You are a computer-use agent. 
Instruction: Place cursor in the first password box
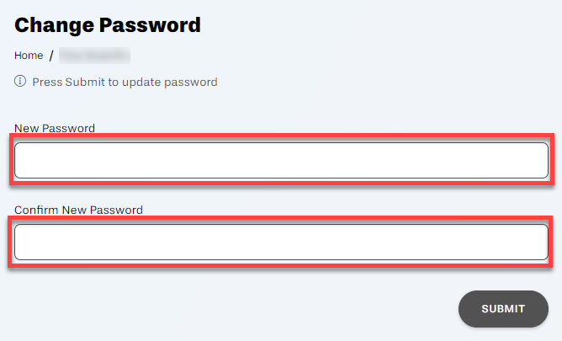281,160
